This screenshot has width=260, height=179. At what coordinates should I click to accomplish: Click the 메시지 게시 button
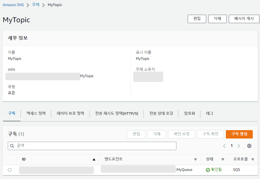(x=244, y=19)
